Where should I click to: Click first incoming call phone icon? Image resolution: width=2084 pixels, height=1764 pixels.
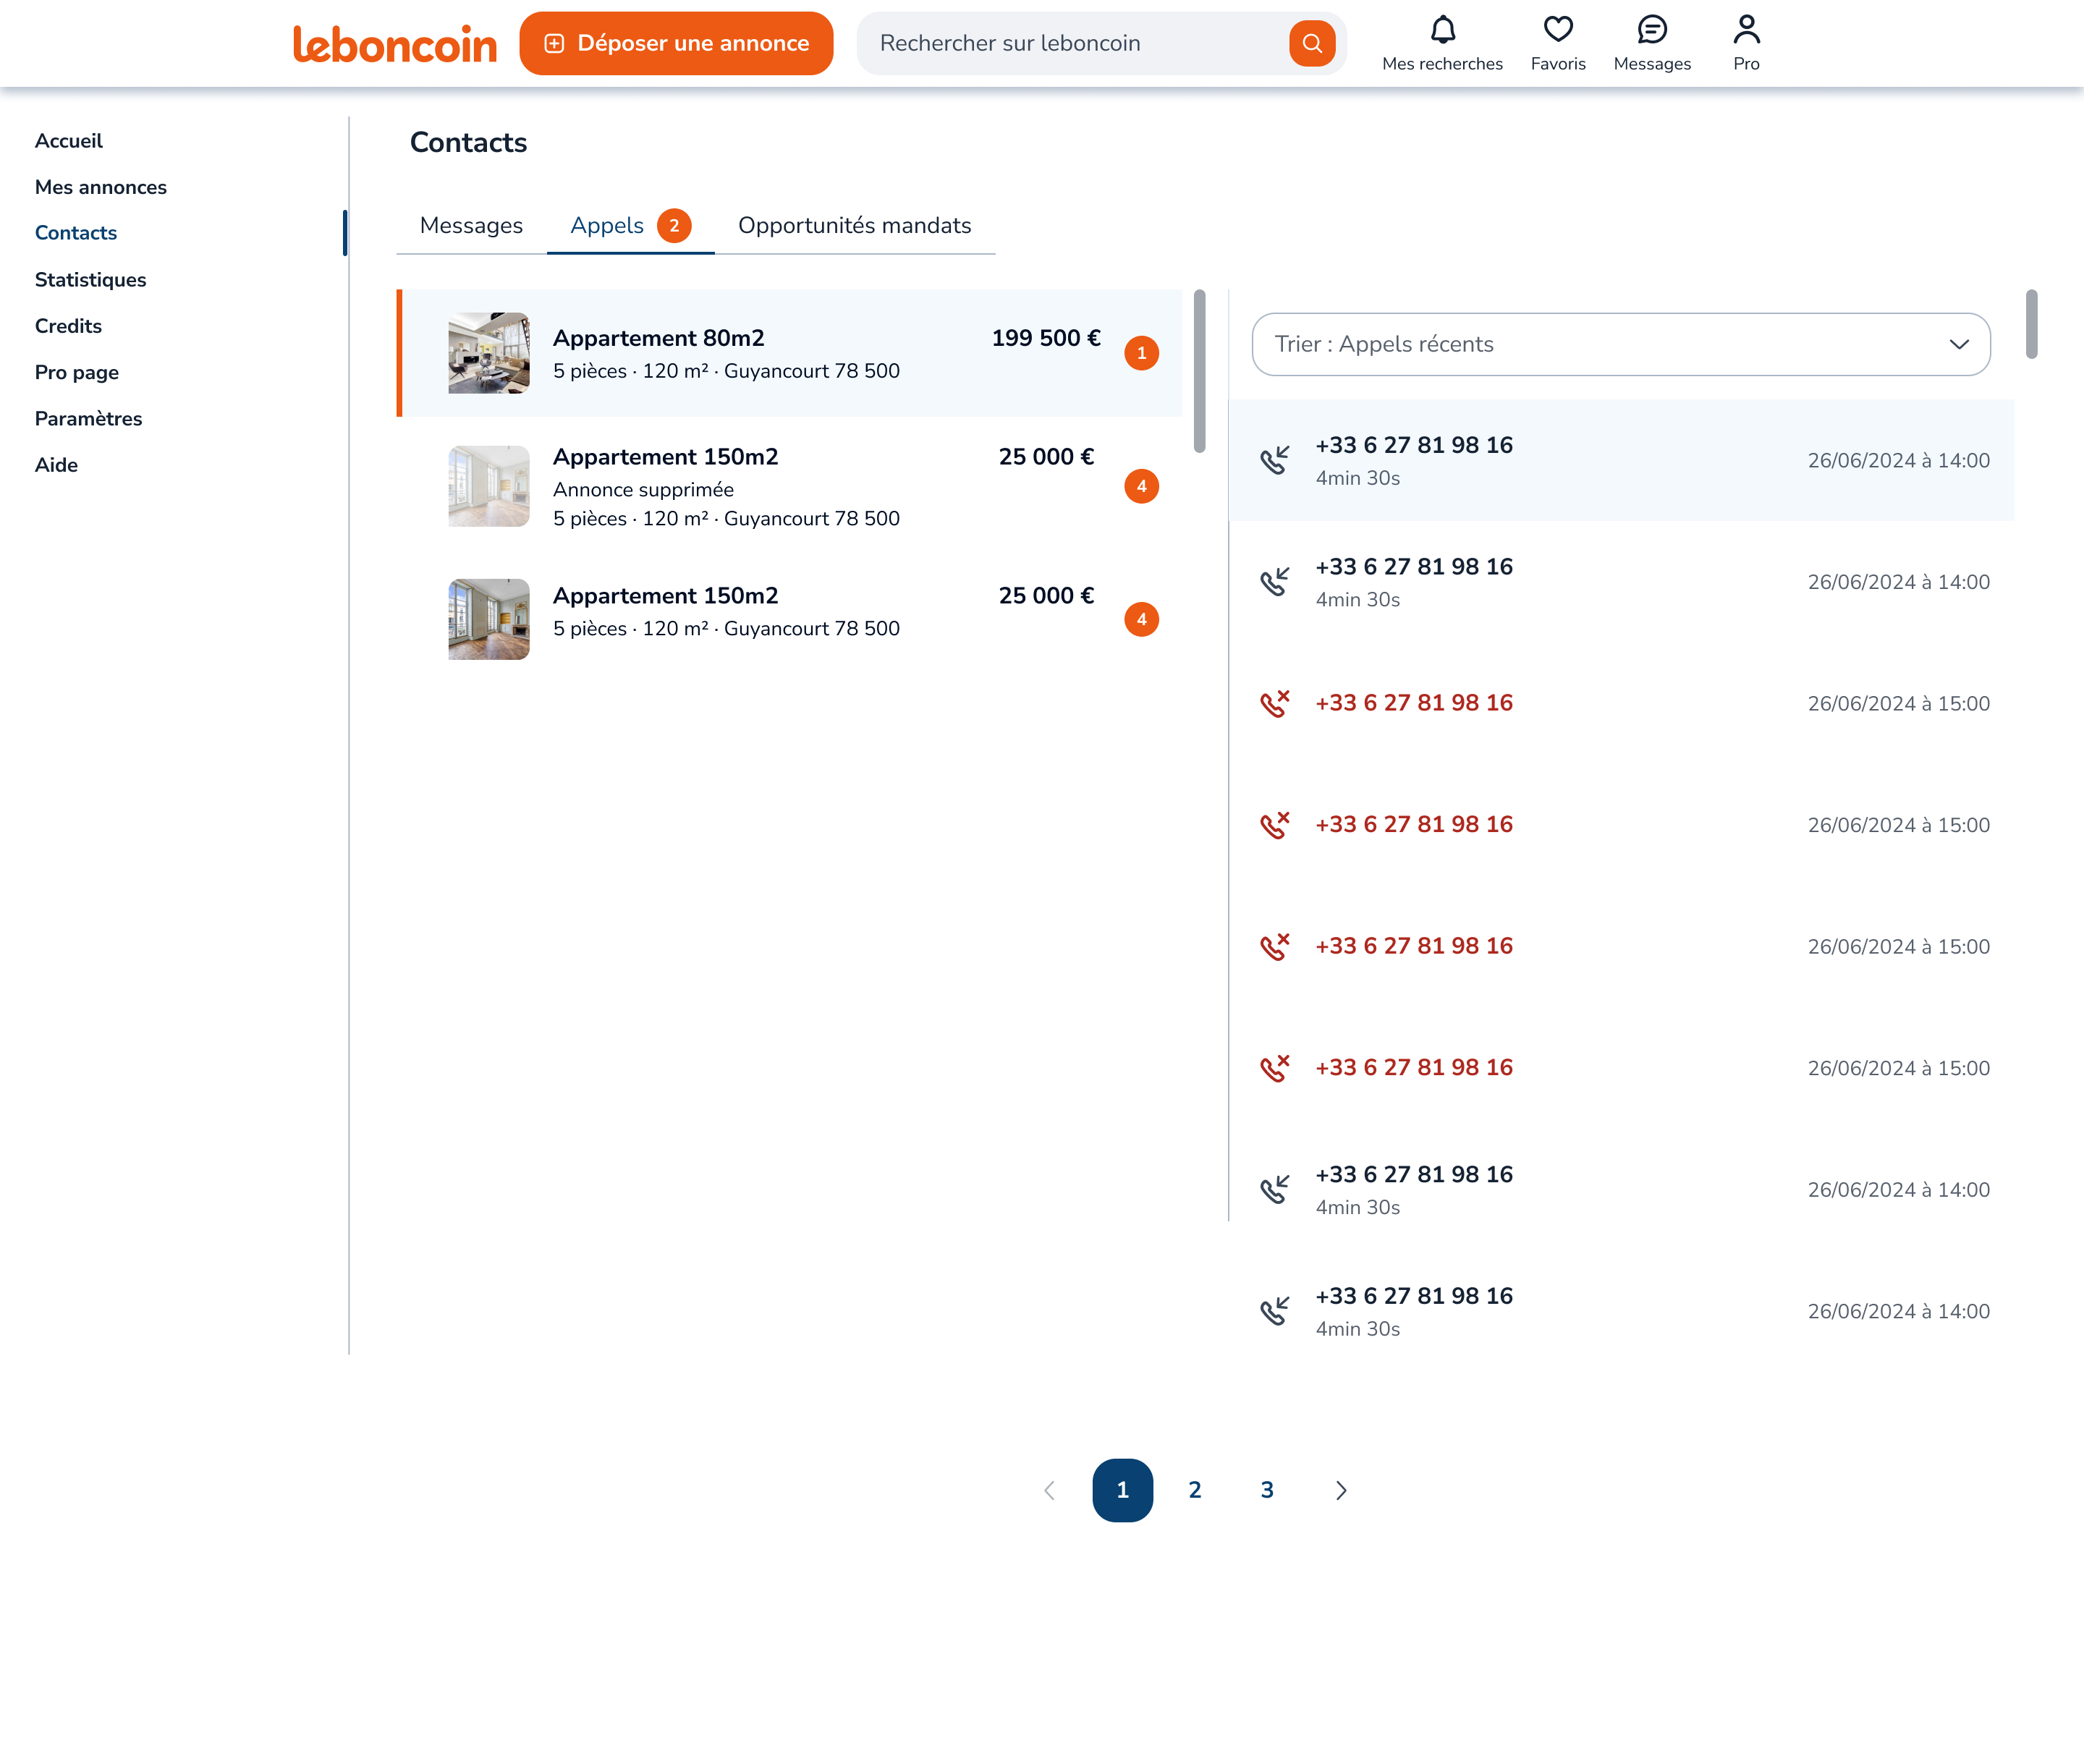click(x=1274, y=460)
